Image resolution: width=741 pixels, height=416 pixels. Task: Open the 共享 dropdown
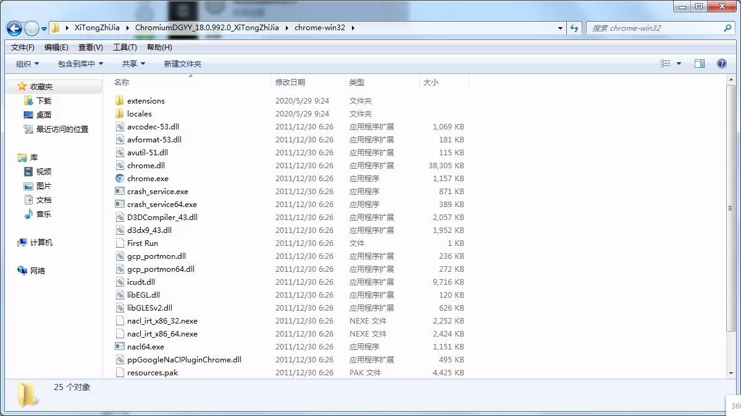[133, 63]
